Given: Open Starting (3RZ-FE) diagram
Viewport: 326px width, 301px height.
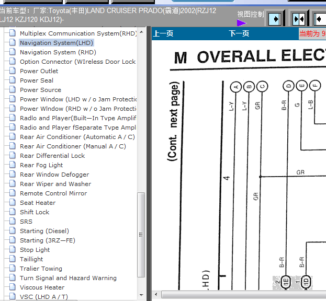Looking at the screenshot, I should [48, 240].
